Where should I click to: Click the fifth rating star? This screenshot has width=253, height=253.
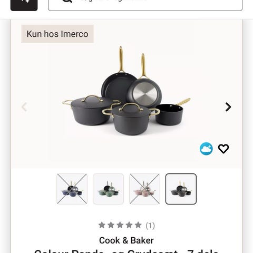click(138, 225)
